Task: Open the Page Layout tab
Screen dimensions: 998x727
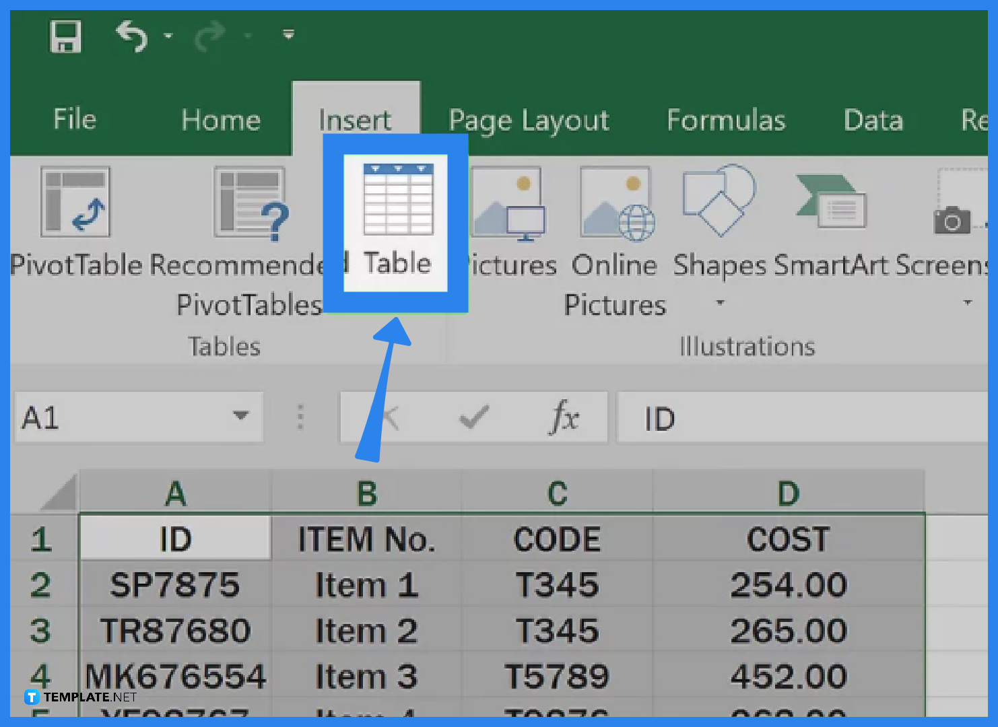Action: 529,120
